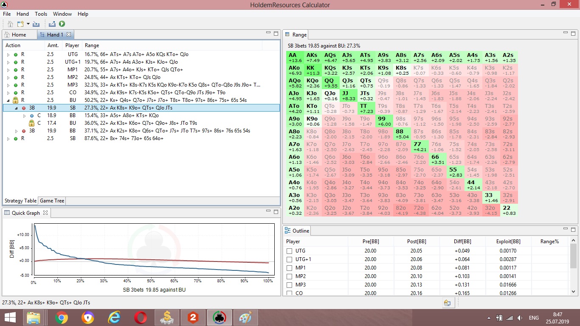Check the UTG+1 checkbox in Outline
This screenshot has width=580, height=326.
[290, 259]
